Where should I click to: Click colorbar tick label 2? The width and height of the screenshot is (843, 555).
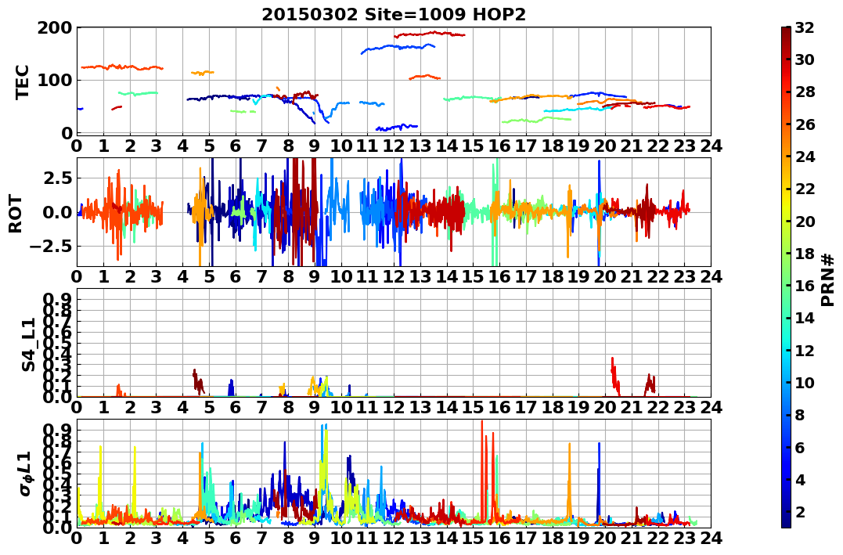click(x=800, y=511)
